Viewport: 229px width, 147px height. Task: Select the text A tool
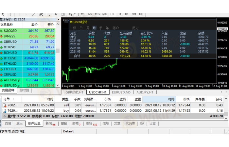56,14
